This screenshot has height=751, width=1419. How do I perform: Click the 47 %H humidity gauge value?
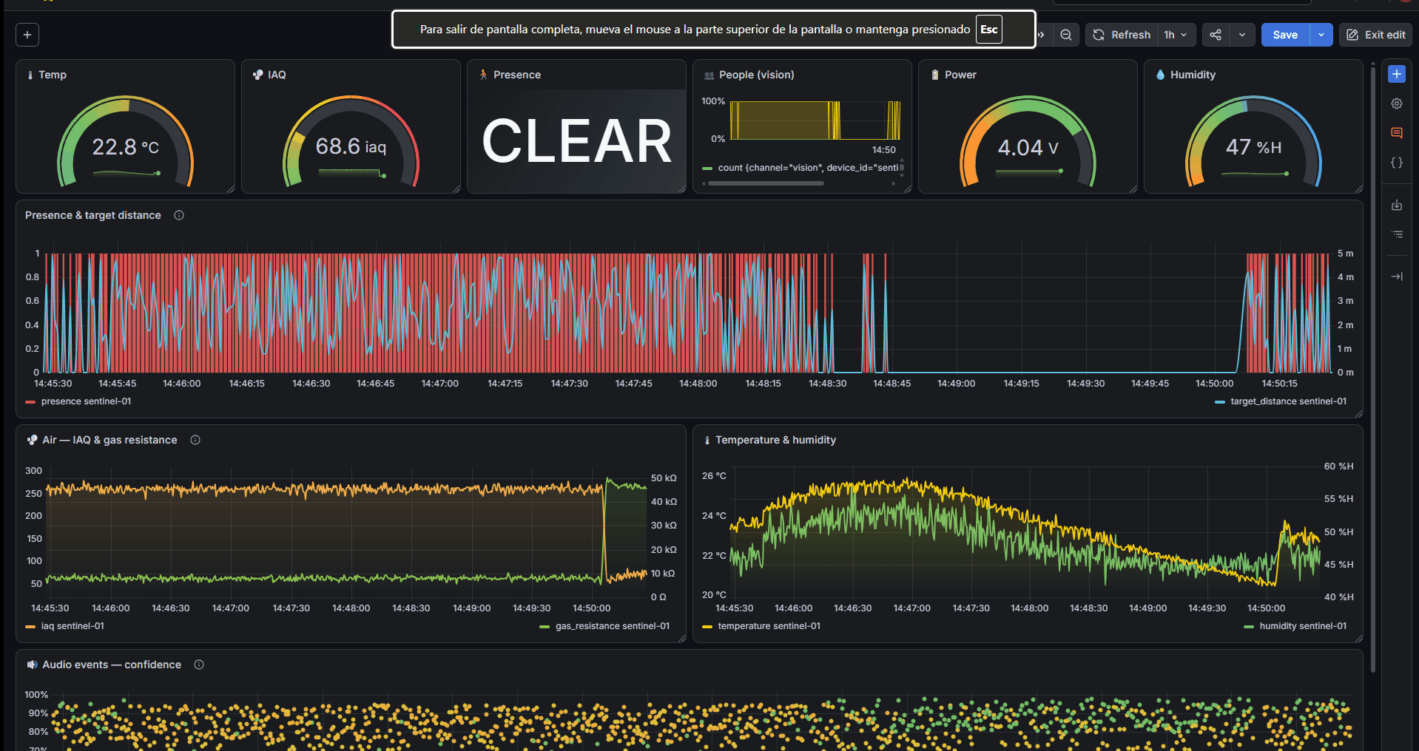pos(1253,147)
